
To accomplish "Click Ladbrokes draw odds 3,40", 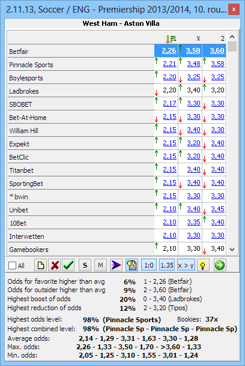I will pos(193,90).
